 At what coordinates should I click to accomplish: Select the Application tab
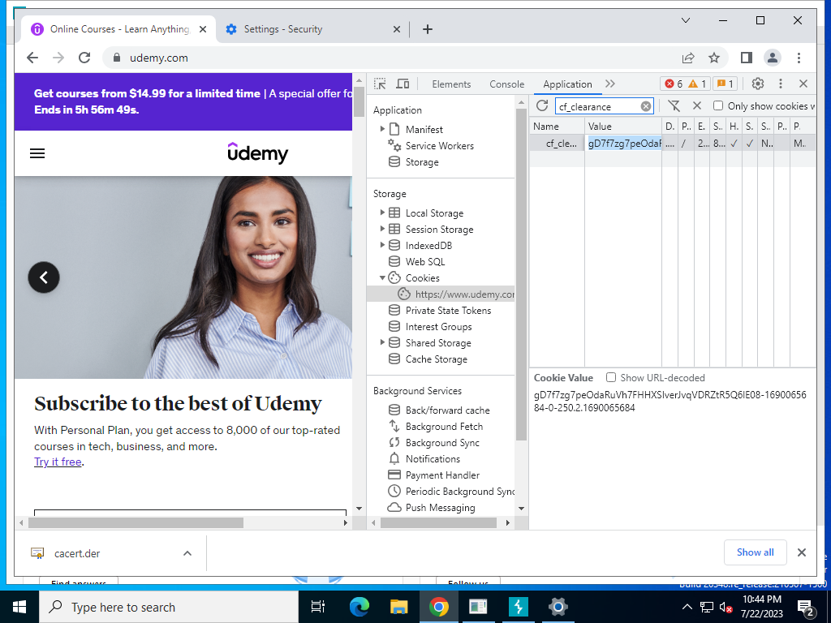tap(567, 84)
